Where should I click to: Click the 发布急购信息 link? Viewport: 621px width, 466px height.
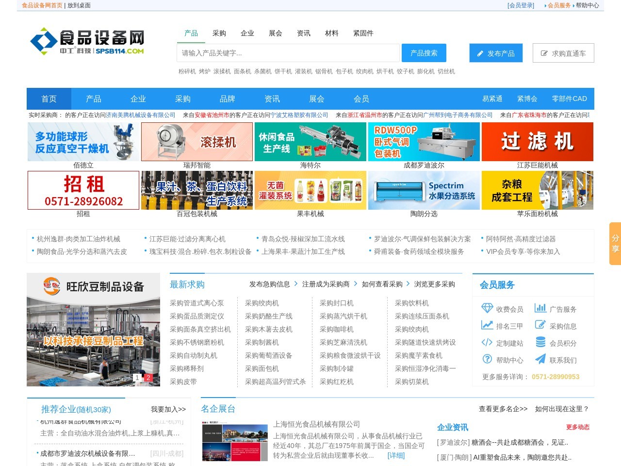[x=270, y=284]
